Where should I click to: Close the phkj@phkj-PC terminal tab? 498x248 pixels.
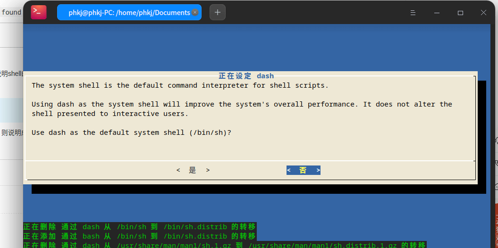195,13
